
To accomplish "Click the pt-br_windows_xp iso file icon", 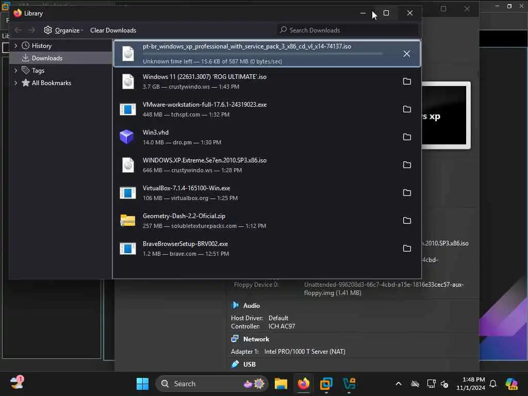I will click(x=128, y=54).
